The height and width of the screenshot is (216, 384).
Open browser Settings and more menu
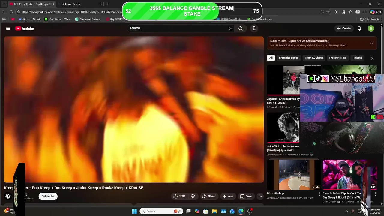[x=365, y=12]
